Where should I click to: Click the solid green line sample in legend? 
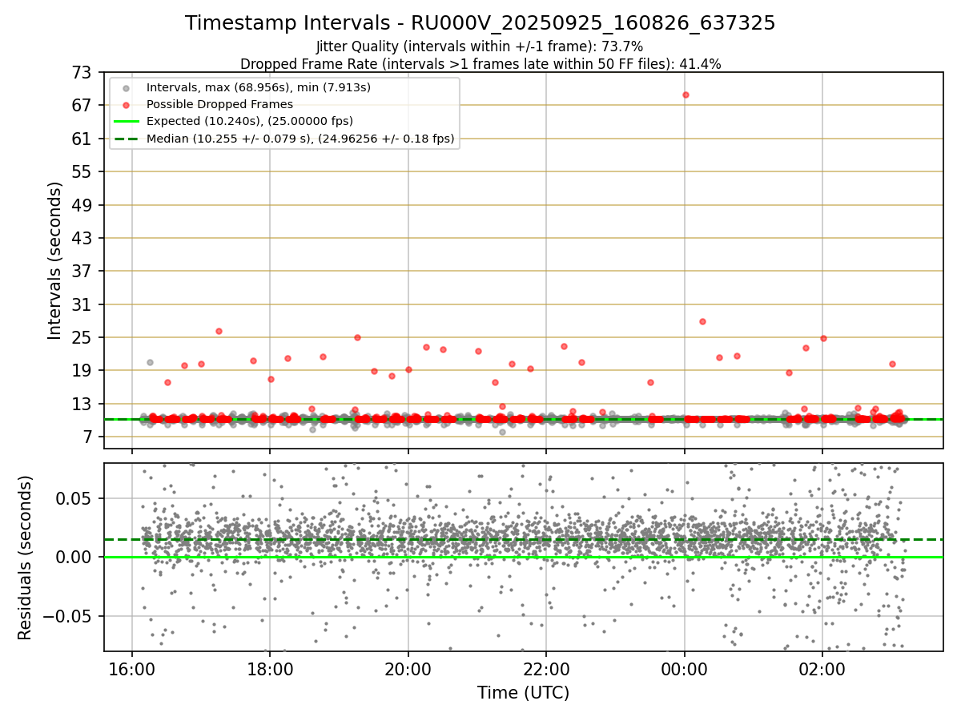point(127,122)
